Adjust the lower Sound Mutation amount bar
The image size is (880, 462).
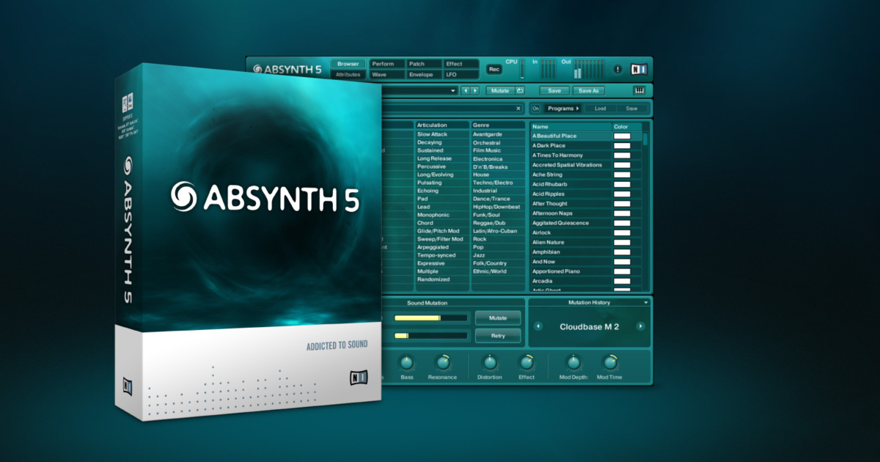[430, 336]
